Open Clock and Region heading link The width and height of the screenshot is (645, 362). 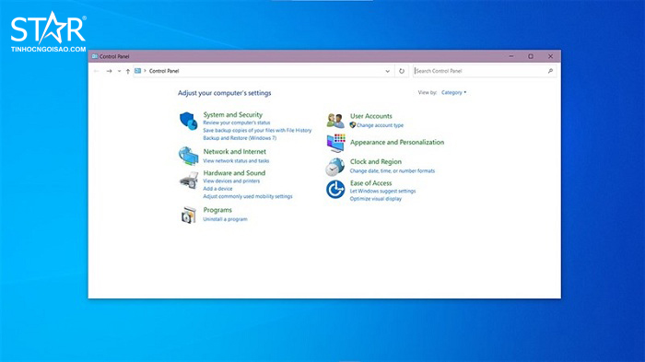376,162
